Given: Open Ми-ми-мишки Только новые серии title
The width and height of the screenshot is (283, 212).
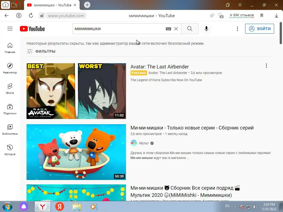Looking at the screenshot, I should tap(192, 128).
